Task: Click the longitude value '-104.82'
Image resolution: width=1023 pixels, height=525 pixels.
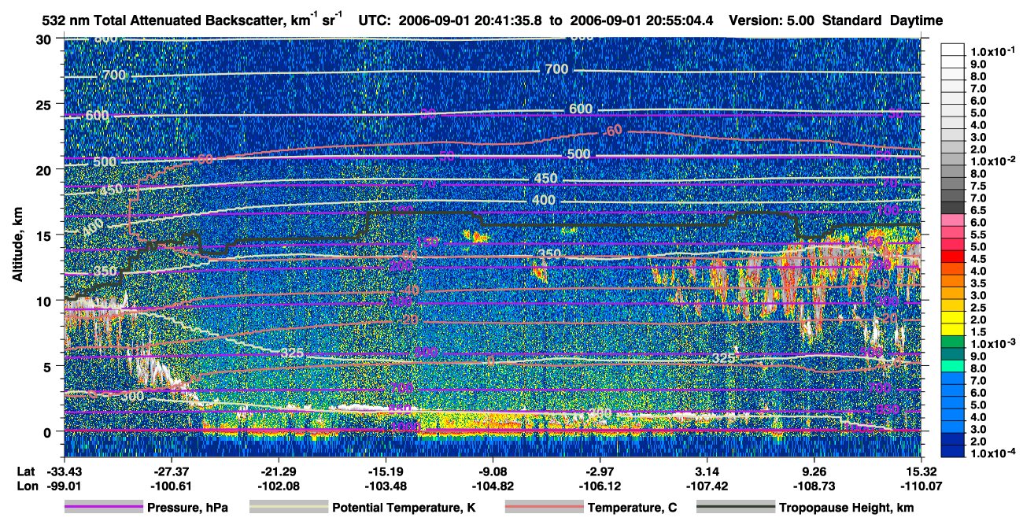Action: (x=493, y=486)
